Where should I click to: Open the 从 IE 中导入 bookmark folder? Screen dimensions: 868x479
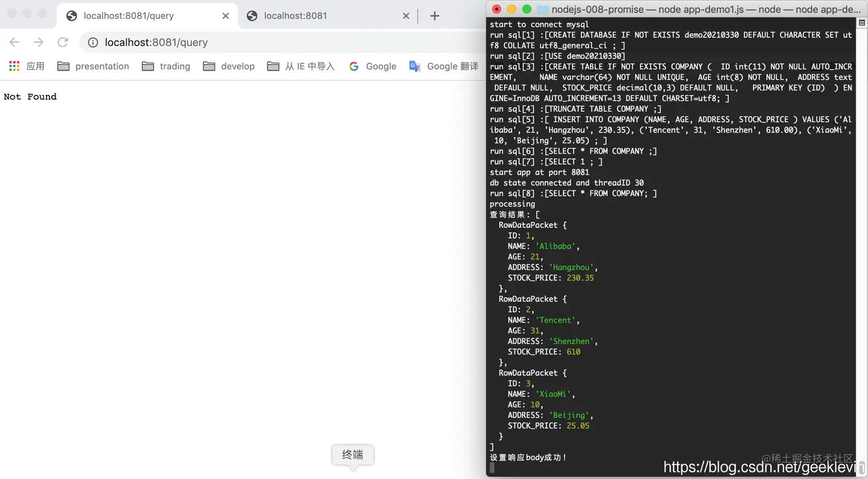tap(301, 66)
